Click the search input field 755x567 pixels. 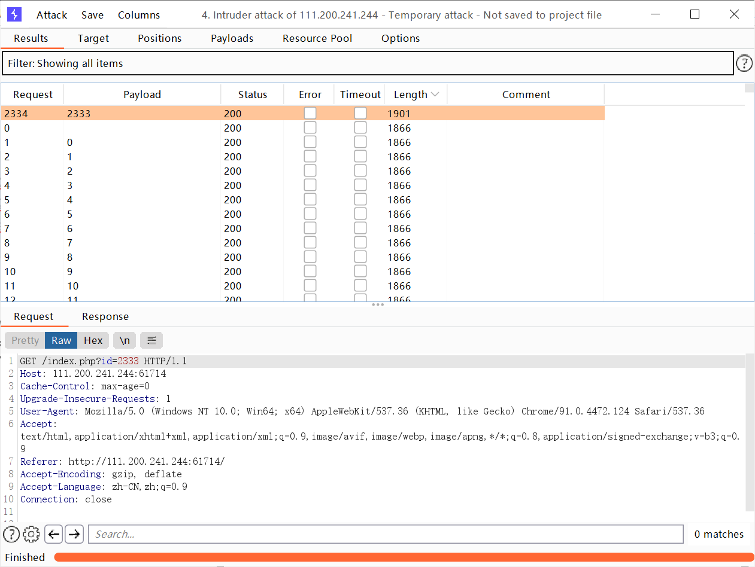[386, 534]
